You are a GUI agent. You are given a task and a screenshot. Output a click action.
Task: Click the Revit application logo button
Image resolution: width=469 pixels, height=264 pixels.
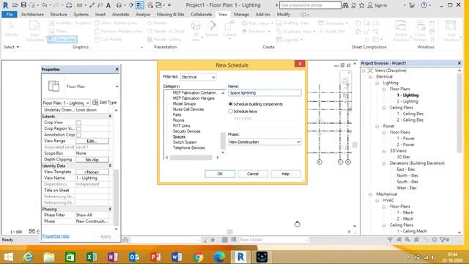(5, 5)
